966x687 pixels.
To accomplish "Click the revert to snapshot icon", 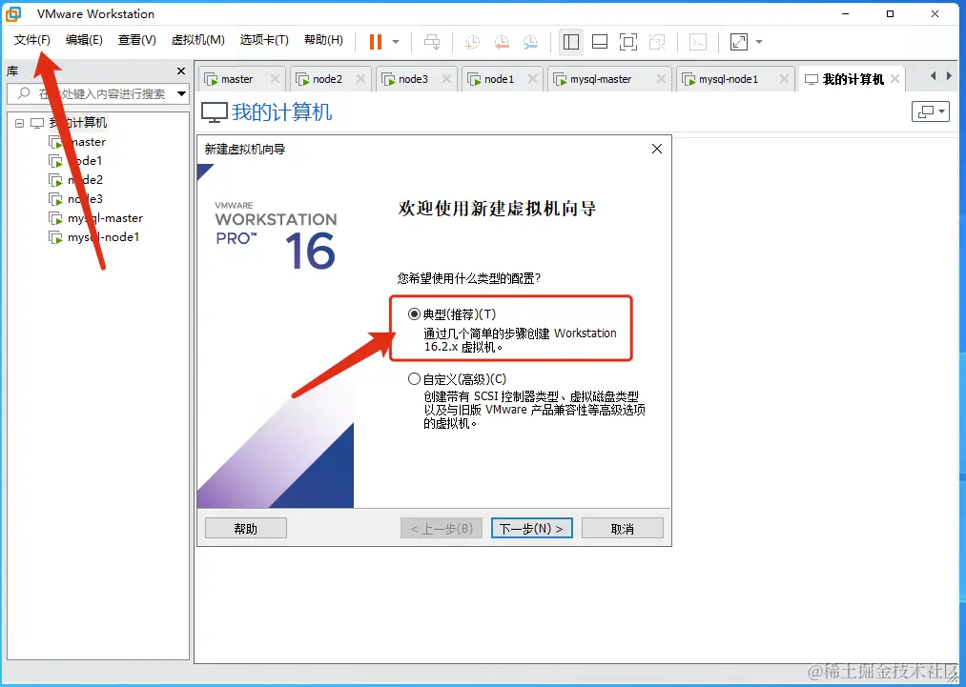I will click(502, 42).
